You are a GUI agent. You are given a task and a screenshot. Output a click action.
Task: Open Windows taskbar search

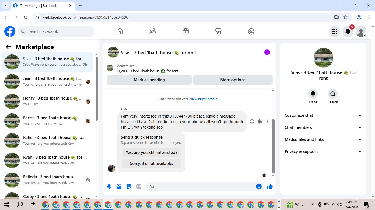pos(20,205)
